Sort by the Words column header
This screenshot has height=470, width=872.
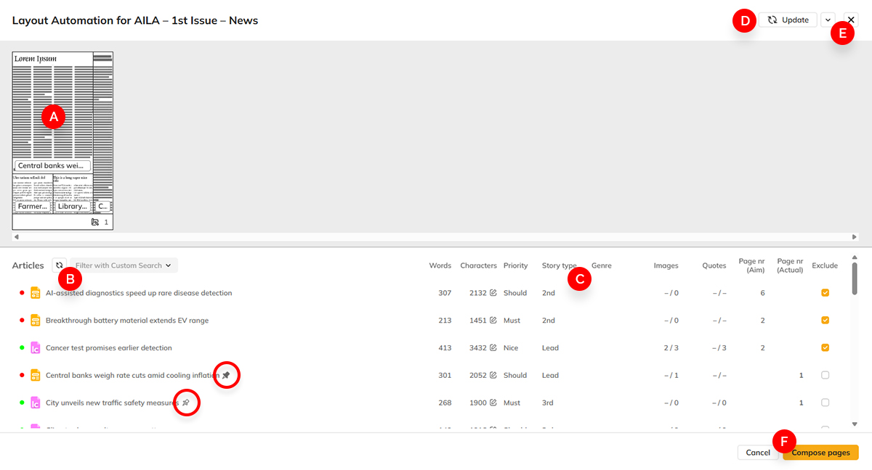click(x=440, y=265)
